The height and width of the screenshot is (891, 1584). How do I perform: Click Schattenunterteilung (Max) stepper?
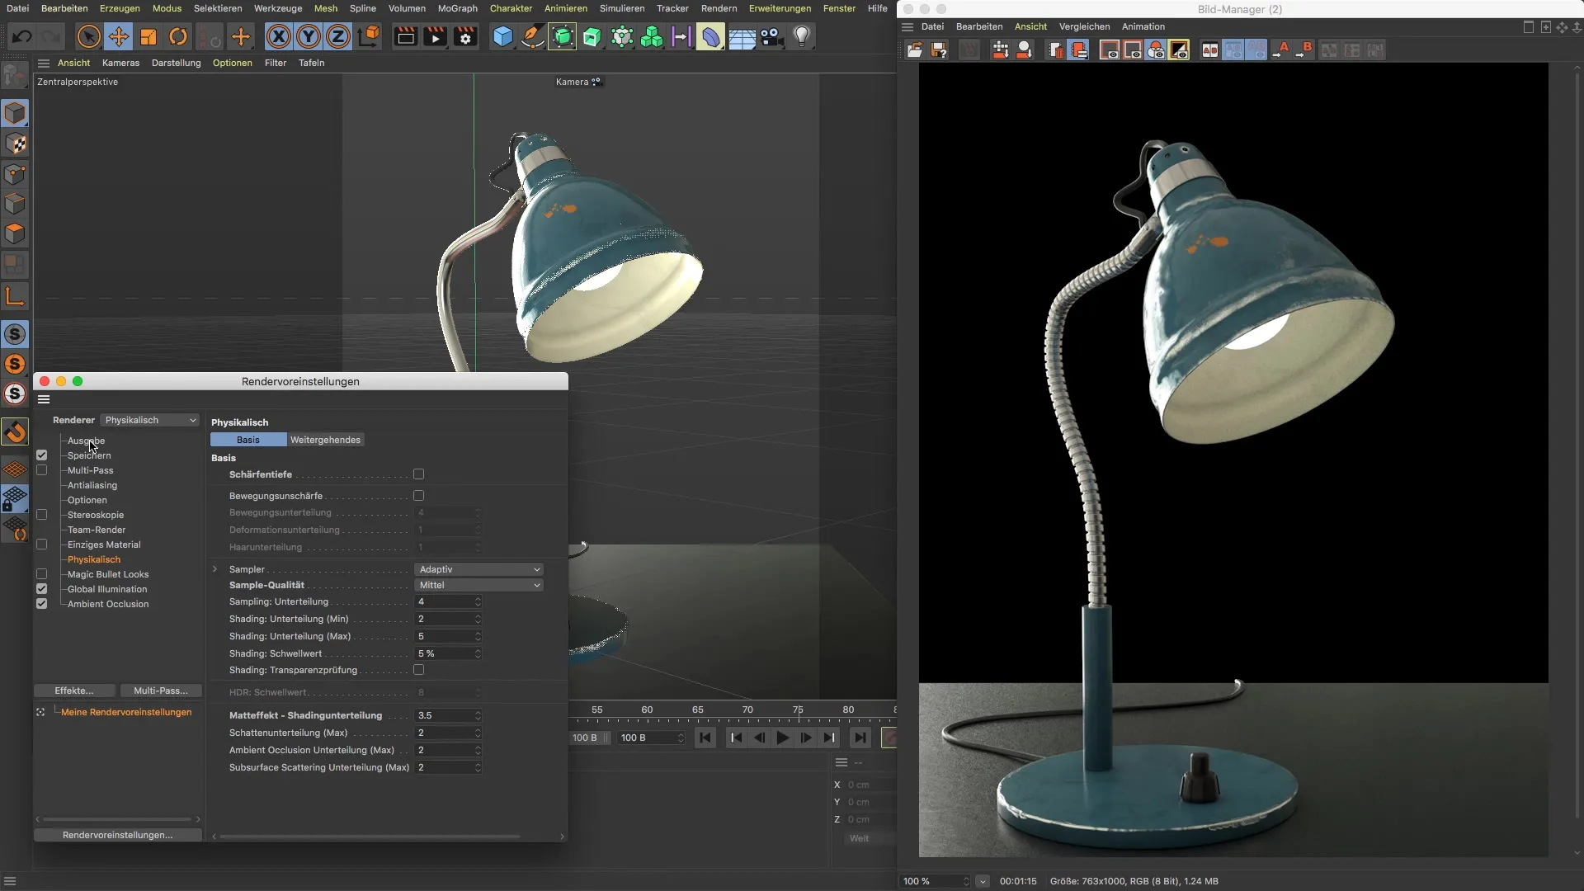[478, 733]
